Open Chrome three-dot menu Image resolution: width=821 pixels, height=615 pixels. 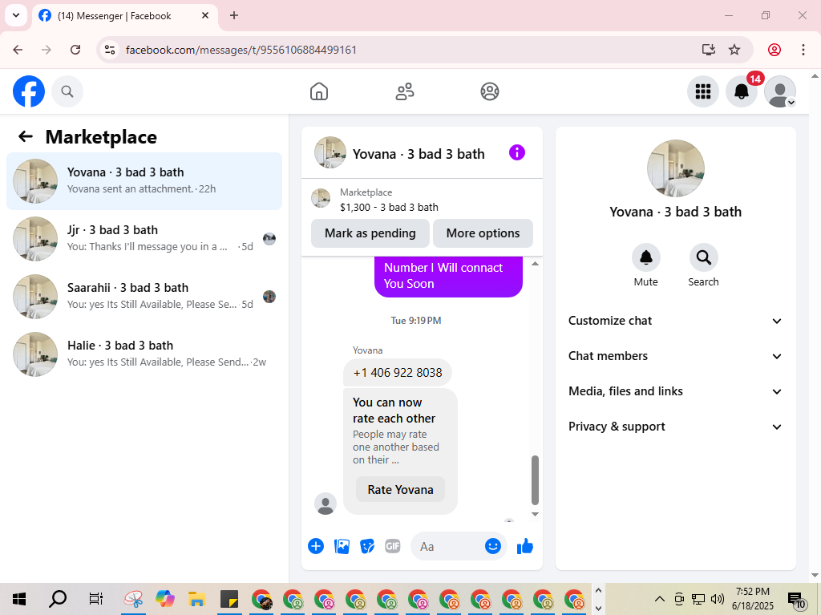pos(803,50)
